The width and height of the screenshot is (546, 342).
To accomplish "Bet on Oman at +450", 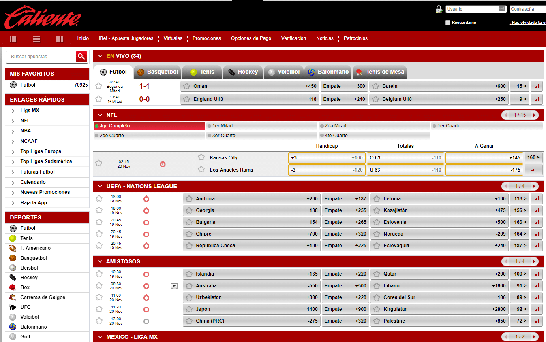I will (x=250, y=86).
